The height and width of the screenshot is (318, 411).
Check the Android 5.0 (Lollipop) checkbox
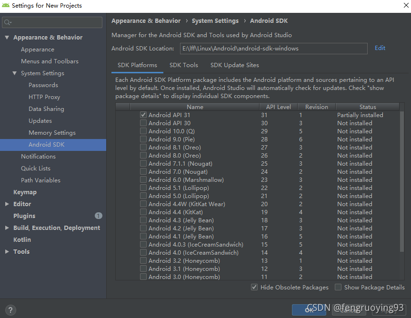[143, 196]
